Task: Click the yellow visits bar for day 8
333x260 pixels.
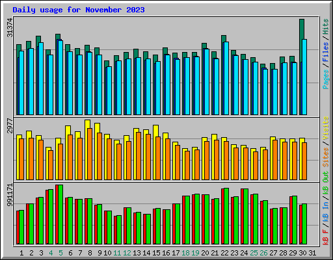Action: [87, 124]
